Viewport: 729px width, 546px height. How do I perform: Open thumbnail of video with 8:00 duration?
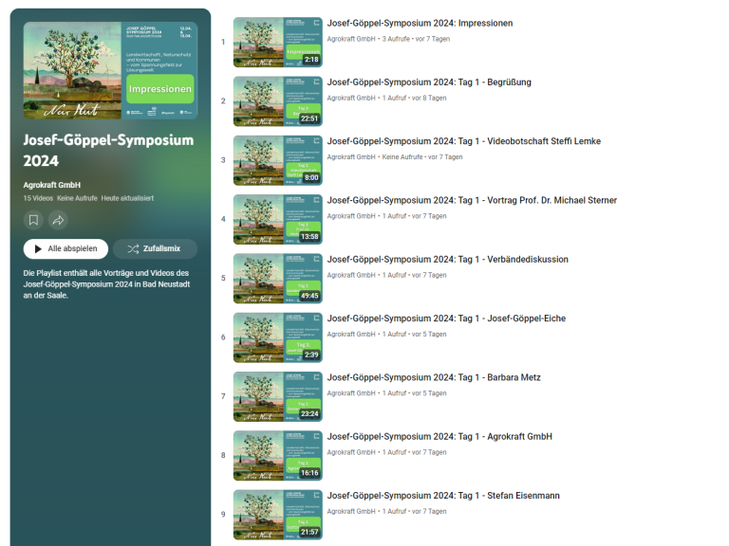[278, 160]
